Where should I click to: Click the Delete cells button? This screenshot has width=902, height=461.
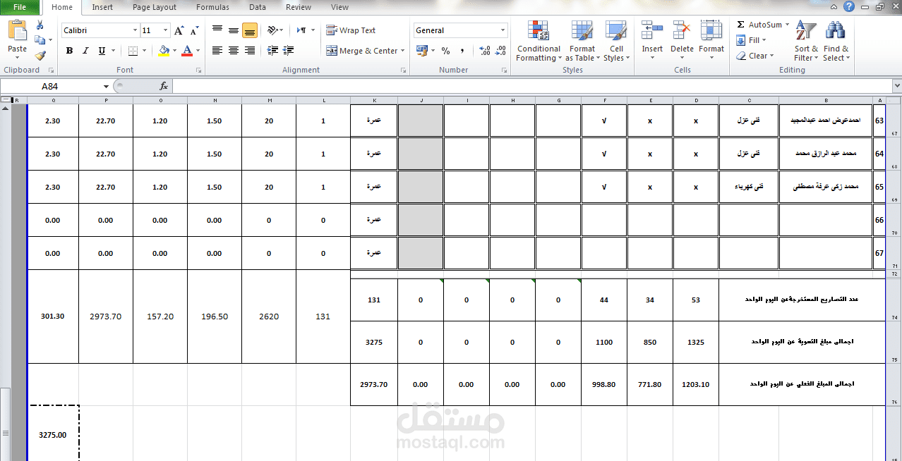pyautogui.click(x=682, y=40)
